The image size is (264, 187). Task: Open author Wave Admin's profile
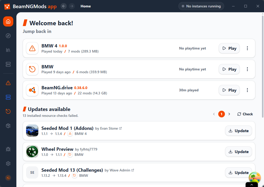pyautogui.click(x=120, y=170)
